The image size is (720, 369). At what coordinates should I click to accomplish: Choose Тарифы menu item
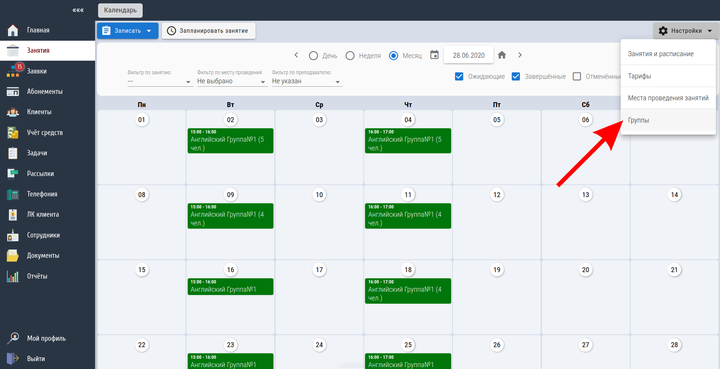(x=668, y=76)
